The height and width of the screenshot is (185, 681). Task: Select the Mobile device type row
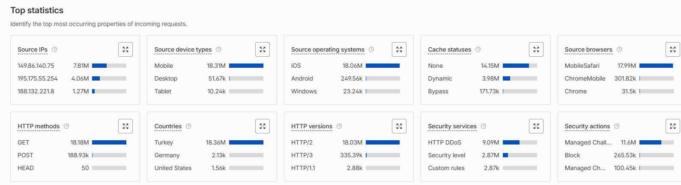209,66
